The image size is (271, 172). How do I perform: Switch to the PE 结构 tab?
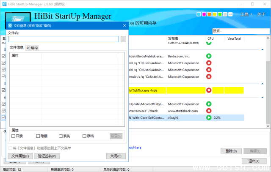tap(32, 48)
